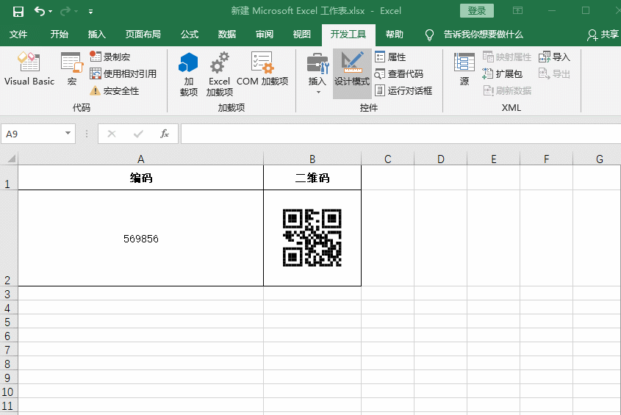
Task: Open the XML 源 source pane
Action: coord(464,69)
